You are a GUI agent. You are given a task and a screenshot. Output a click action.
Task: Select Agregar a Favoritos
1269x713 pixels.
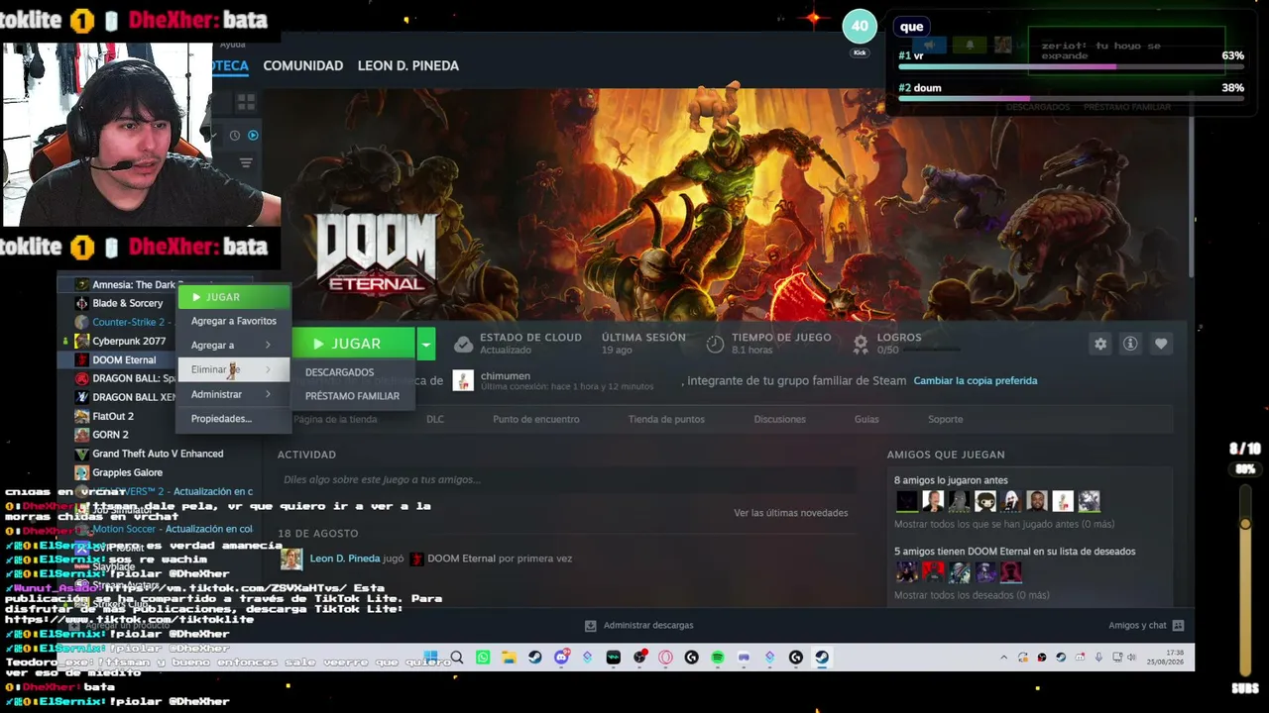click(x=234, y=321)
